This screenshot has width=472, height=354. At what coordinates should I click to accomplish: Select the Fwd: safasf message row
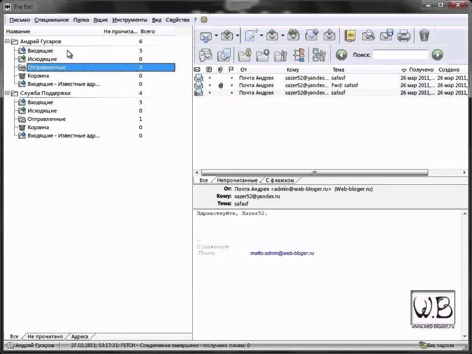tap(330, 86)
